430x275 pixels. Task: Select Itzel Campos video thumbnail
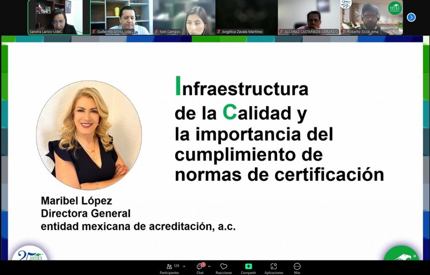(184, 16)
